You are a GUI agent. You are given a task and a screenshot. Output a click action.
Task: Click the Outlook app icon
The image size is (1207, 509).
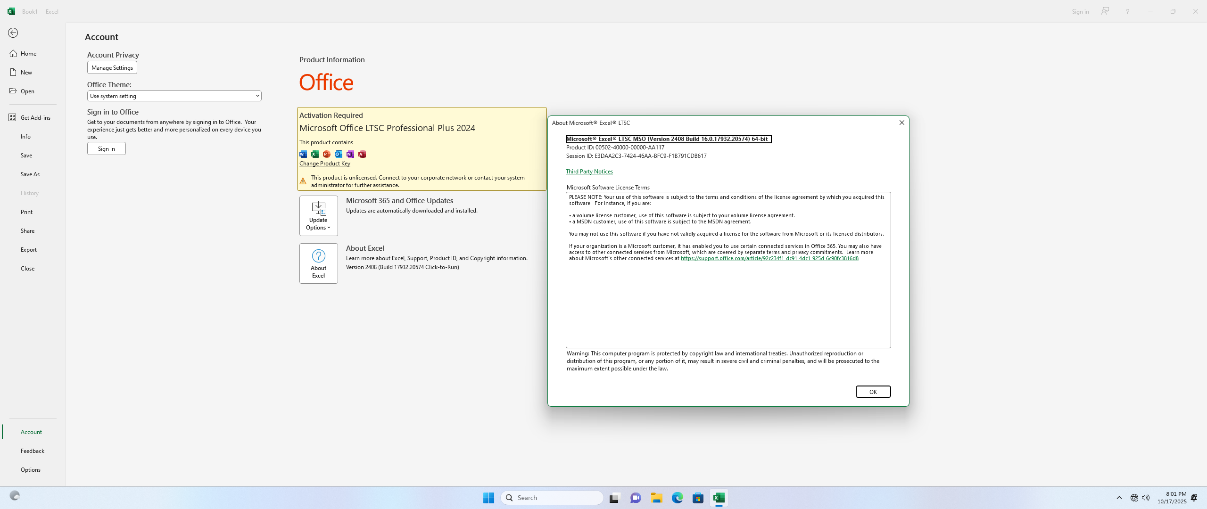pyautogui.click(x=339, y=154)
